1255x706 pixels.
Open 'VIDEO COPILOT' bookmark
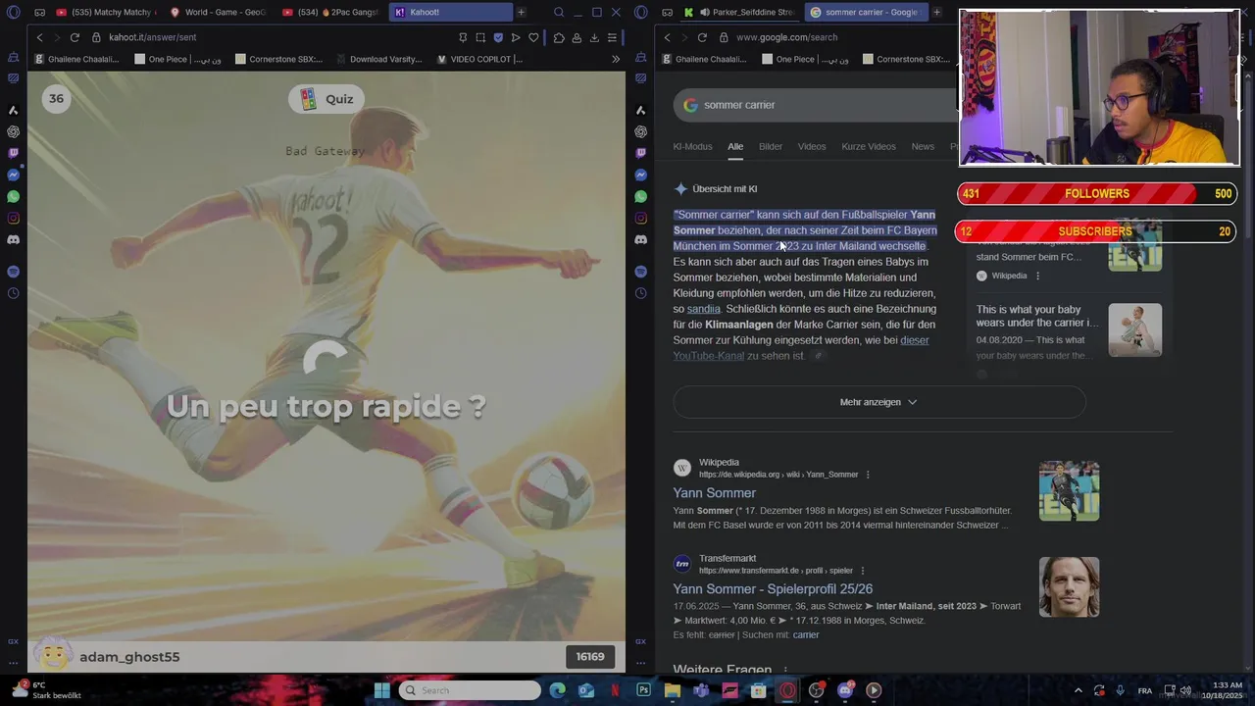(479, 59)
